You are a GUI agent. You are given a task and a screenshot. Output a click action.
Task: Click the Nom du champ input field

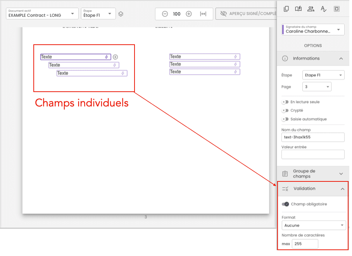pyautogui.click(x=313, y=137)
